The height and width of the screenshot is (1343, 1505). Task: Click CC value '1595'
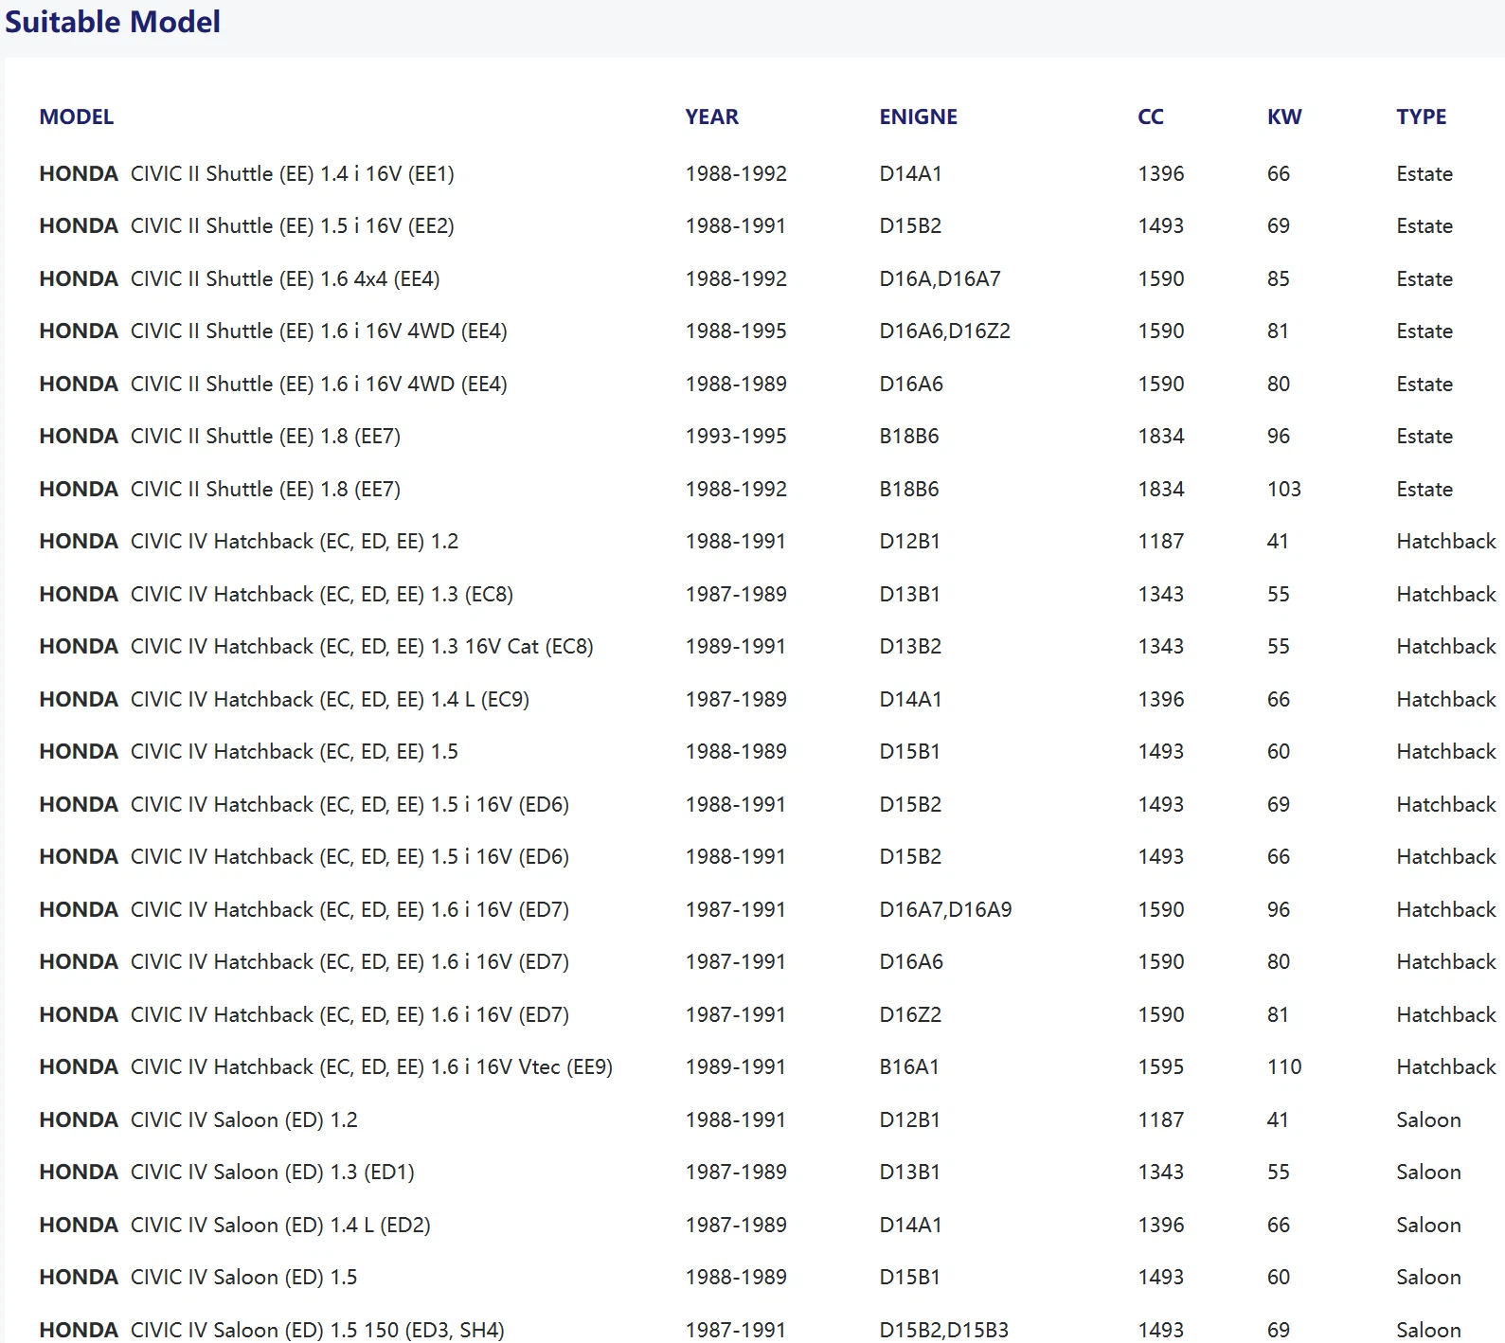1161,1067
